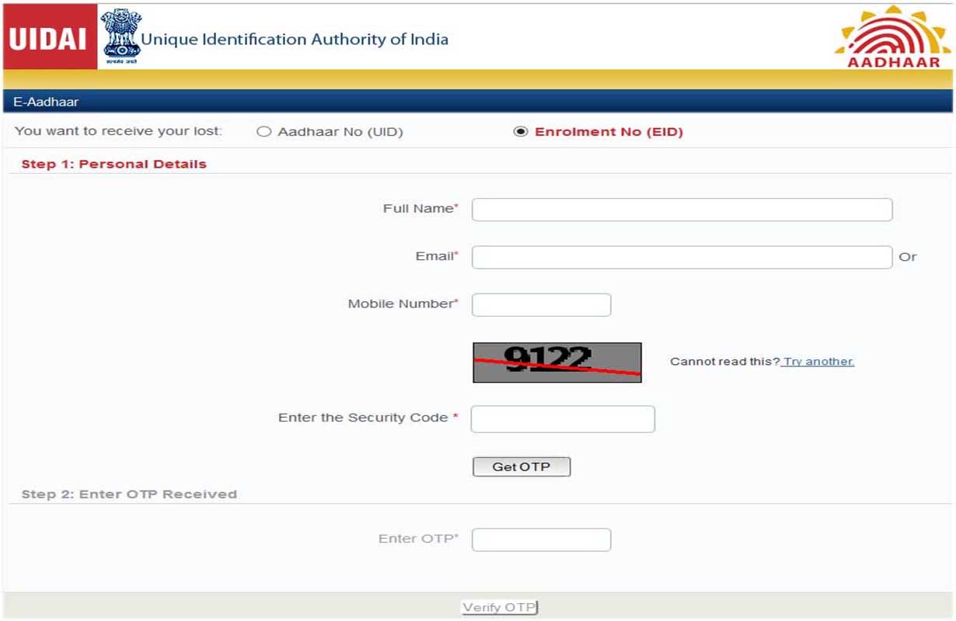956x621 pixels.
Task: Open a new captcha via Try another link
Action: coord(818,361)
